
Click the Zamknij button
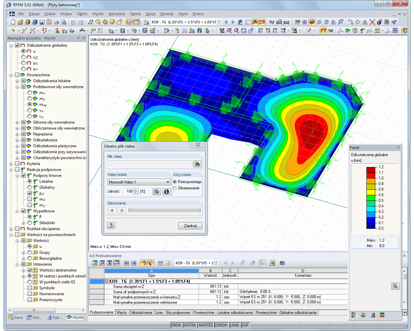pos(190,226)
